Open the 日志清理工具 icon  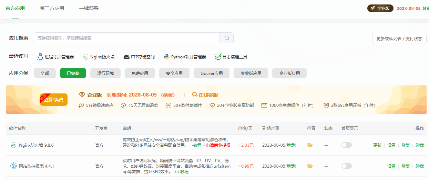point(217,57)
